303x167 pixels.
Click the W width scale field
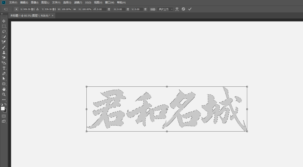[x=66, y=9]
